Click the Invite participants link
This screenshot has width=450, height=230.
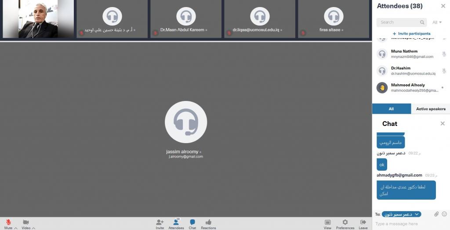tap(411, 33)
